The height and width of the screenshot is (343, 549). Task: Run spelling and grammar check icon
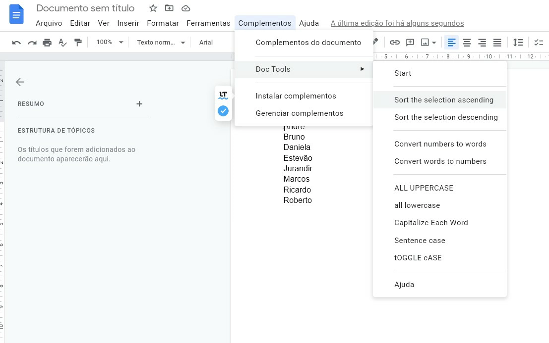62,43
